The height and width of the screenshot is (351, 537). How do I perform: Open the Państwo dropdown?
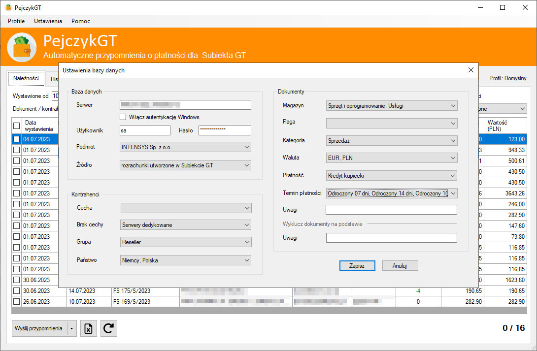(x=186, y=260)
